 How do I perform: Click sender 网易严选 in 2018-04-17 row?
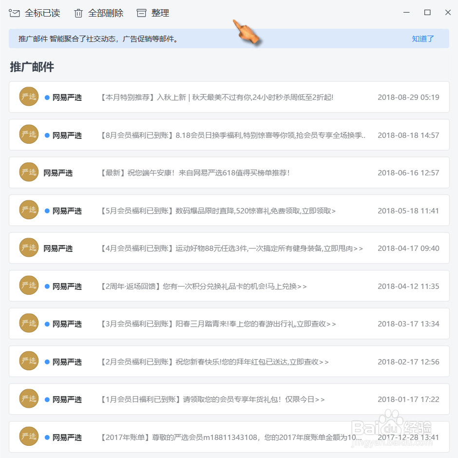tap(58, 248)
